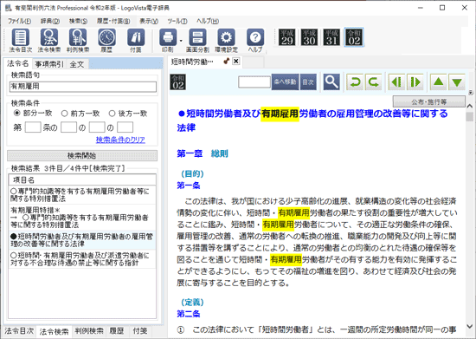The width and height of the screenshot is (476, 339).
Task: Click the 公布・施行等 button
Action: point(428,101)
